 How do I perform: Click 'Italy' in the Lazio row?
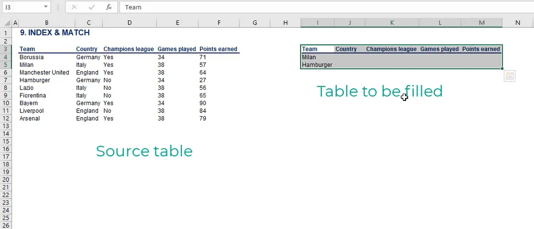[x=81, y=88]
